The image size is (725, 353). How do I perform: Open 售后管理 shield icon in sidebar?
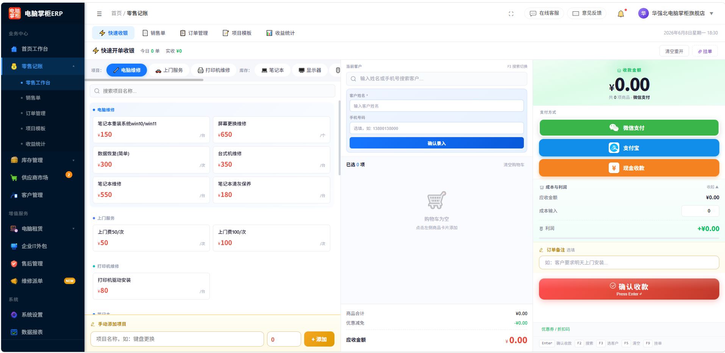pyautogui.click(x=14, y=264)
